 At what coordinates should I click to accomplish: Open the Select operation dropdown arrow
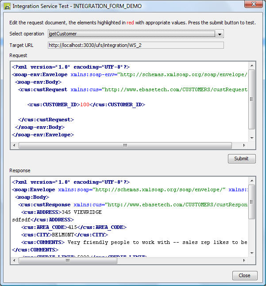click(220, 34)
